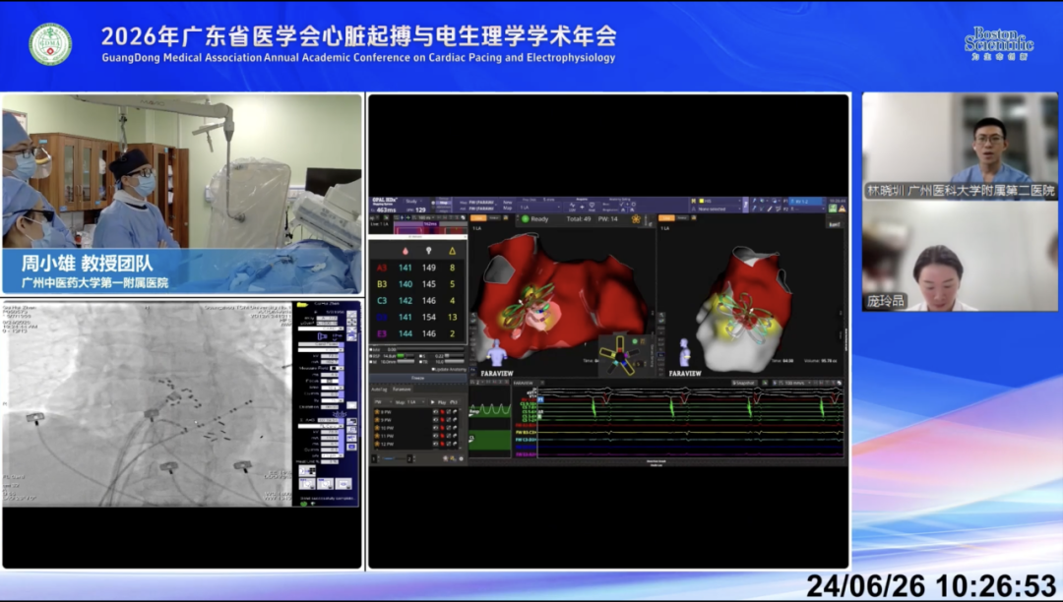Click the yellow warning triangle icon in top toolbar

pos(842,209)
